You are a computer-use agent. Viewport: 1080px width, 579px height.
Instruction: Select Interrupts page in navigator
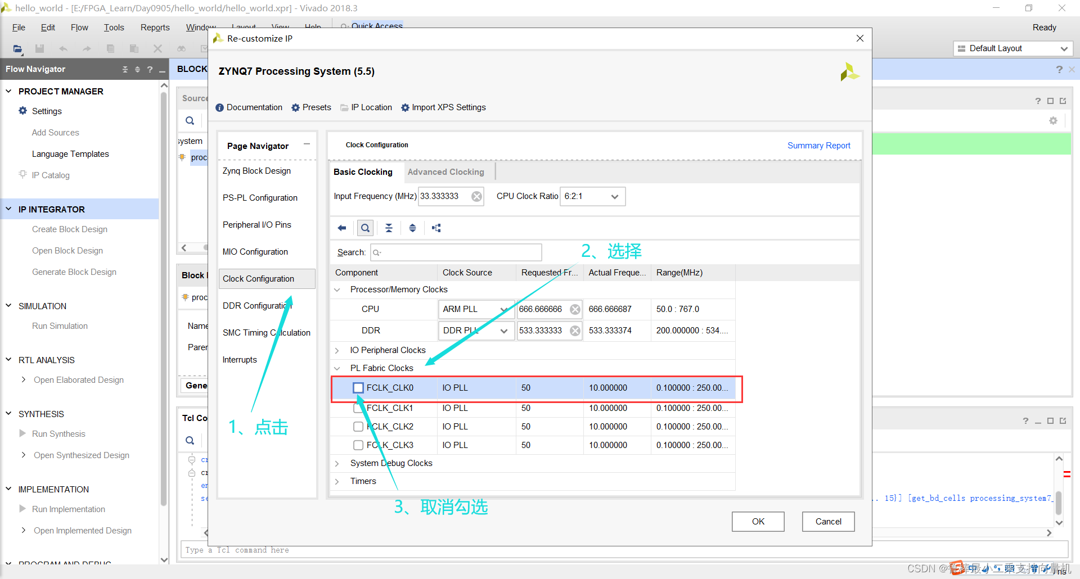pos(239,360)
